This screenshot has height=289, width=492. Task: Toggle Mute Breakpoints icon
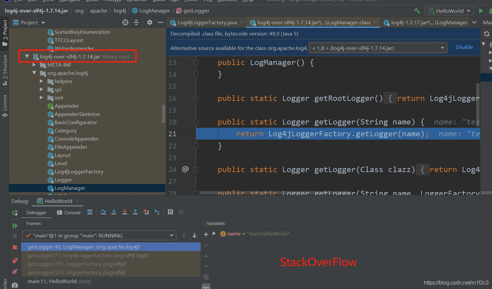pos(15,272)
